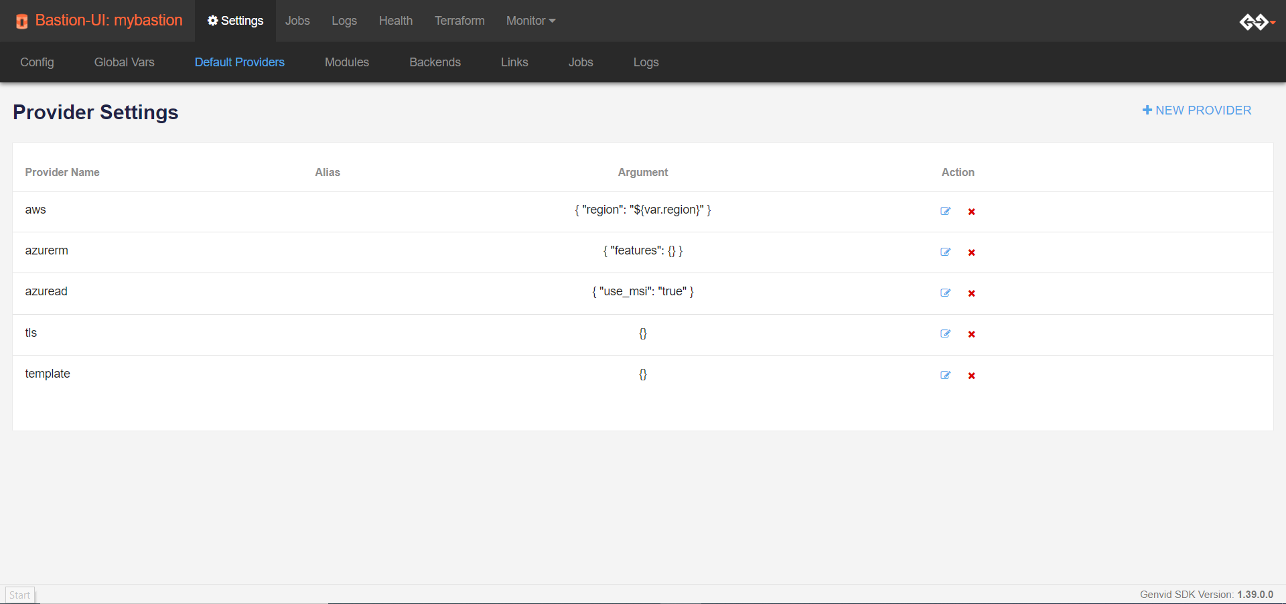The image size is (1286, 604).
Task: Click the aws provider name
Action: [35, 210]
